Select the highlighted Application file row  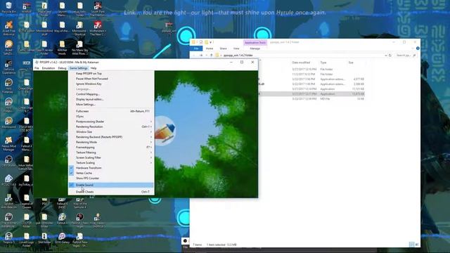click(x=311, y=93)
